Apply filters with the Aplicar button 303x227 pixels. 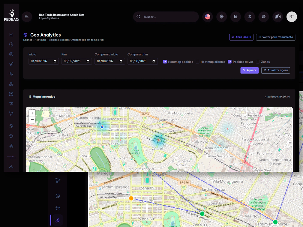(250, 70)
